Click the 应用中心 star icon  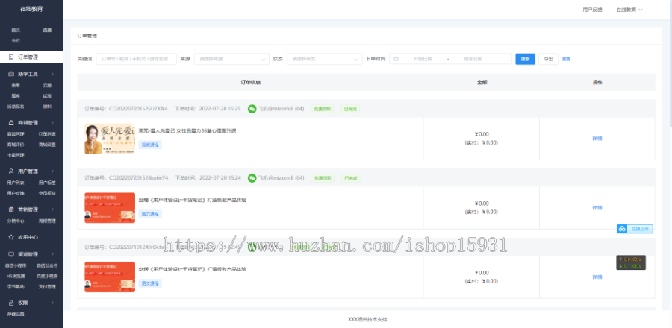(11, 237)
